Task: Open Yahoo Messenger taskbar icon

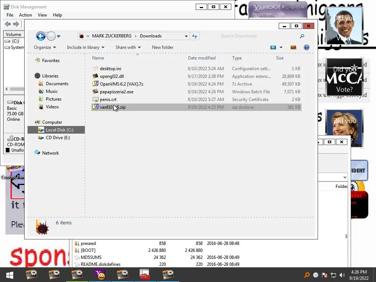Action: point(100,275)
